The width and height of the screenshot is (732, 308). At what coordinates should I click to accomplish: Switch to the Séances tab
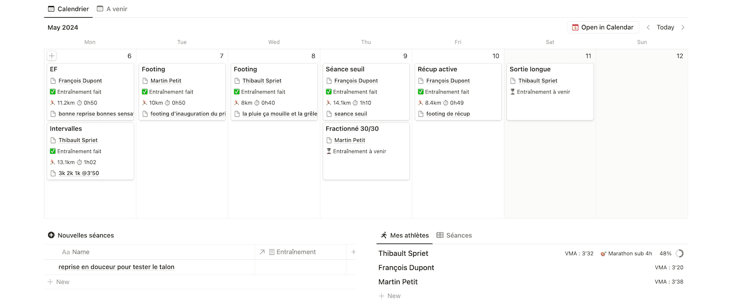coord(454,235)
